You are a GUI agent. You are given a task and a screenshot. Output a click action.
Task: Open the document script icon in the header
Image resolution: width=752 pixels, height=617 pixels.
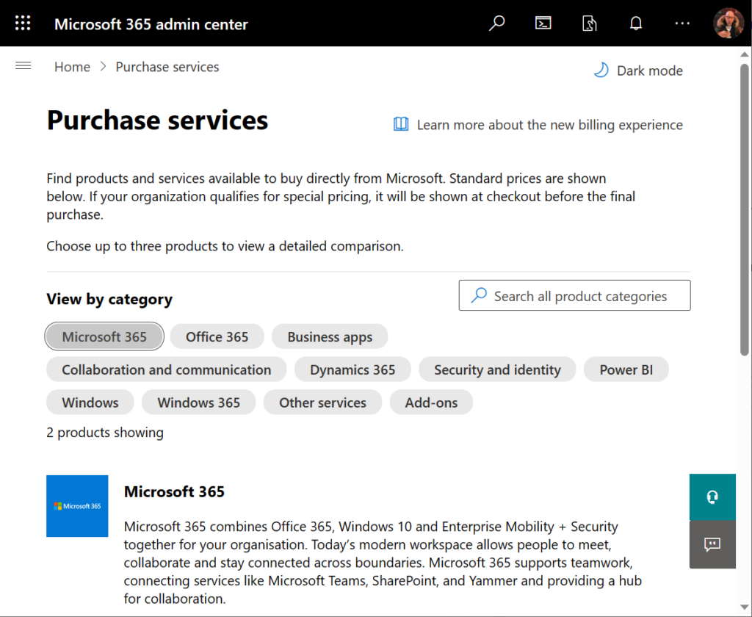pyautogui.click(x=590, y=23)
